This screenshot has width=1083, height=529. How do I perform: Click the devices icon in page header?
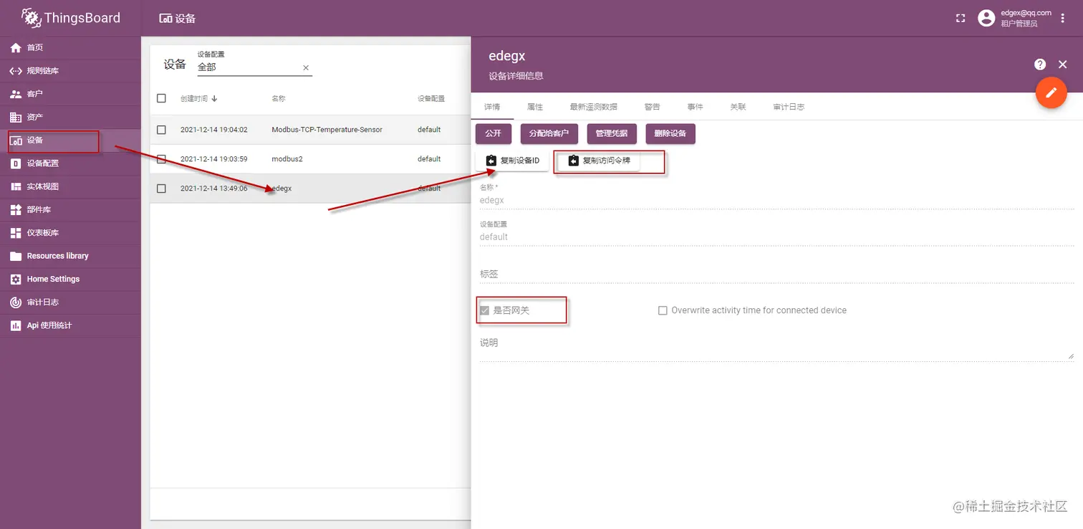[165, 19]
